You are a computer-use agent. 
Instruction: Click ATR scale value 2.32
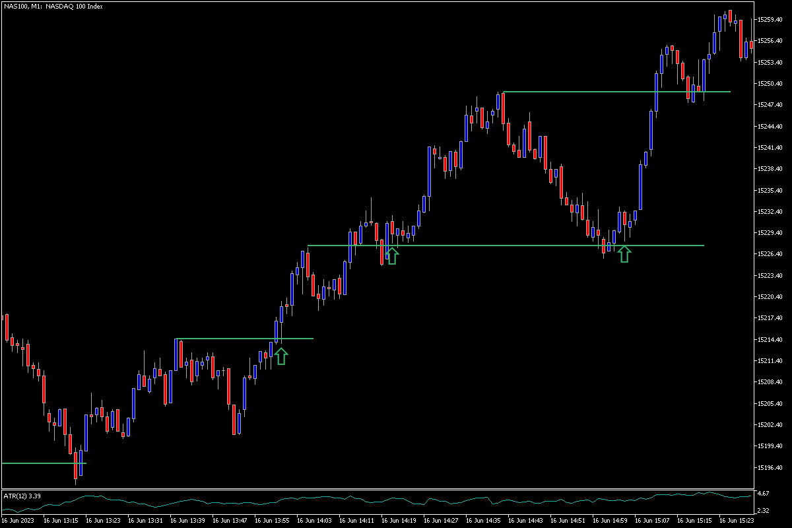point(764,511)
